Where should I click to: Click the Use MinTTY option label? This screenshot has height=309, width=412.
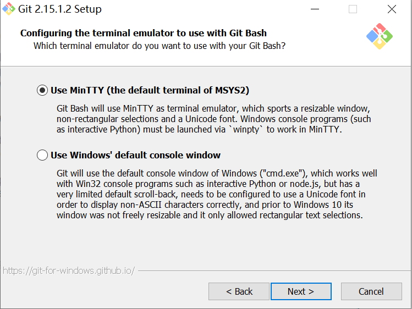click(x=150, y=90)
